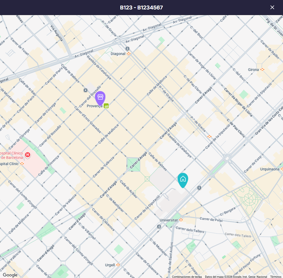Click the Carrer de Pelai street label
The height and width of the screenshot is (278, 283).
click(x=211, y=219)
